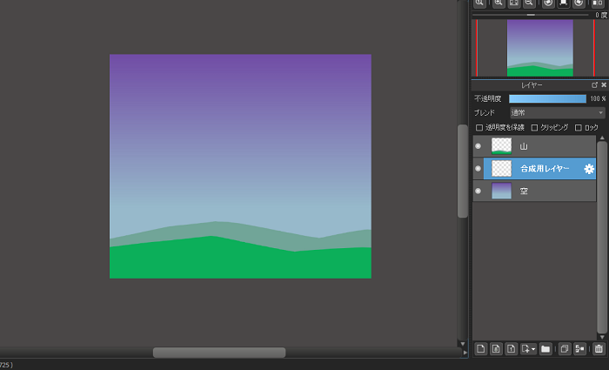Merge the layer down icon

[580, 349]
